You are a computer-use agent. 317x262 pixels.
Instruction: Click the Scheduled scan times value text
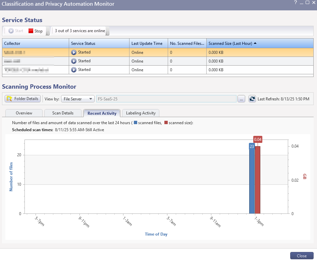(80, 130)
